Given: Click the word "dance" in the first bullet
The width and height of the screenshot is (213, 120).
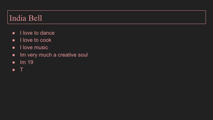Looking at the screenshot, I should coord(47,33).
